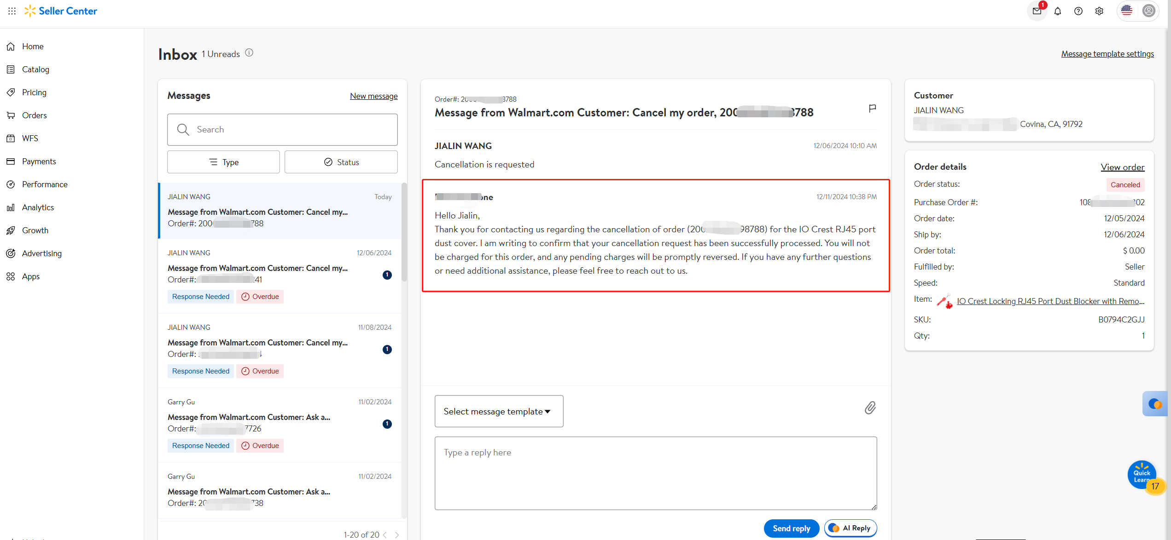Open the IO Crest Locking RJ45 item link
The image size is (1171, 540).
tap(1050, 301)
